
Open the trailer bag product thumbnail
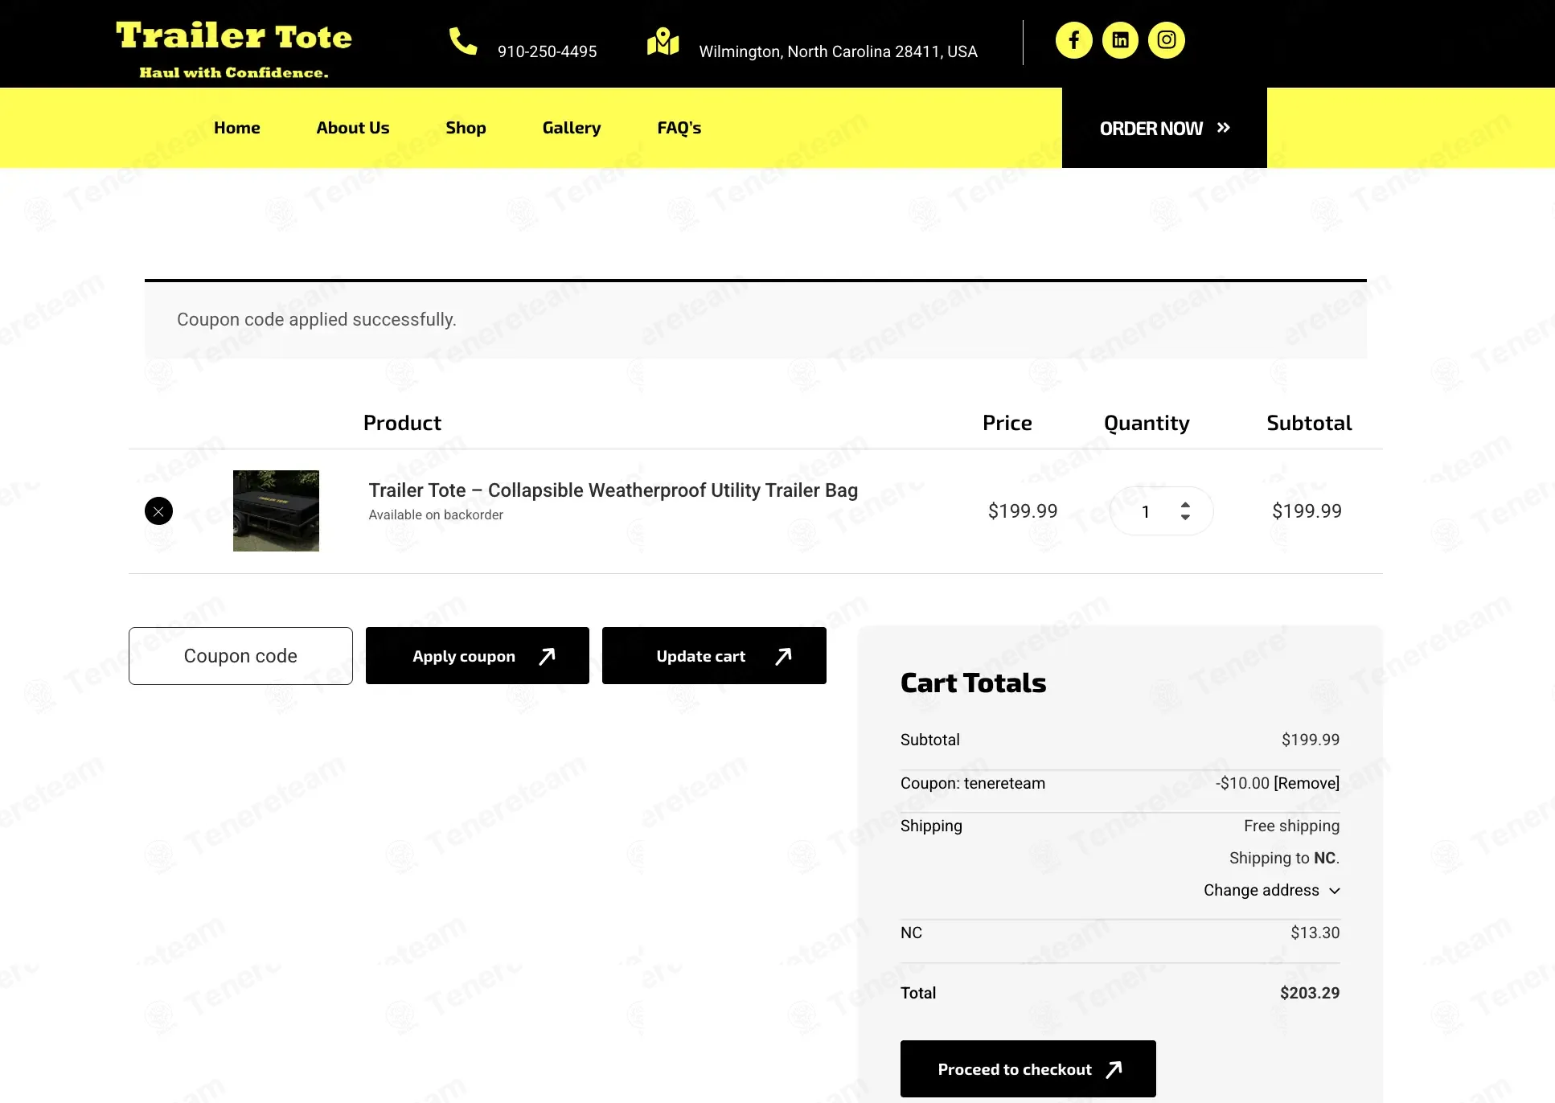coord(276,510)
